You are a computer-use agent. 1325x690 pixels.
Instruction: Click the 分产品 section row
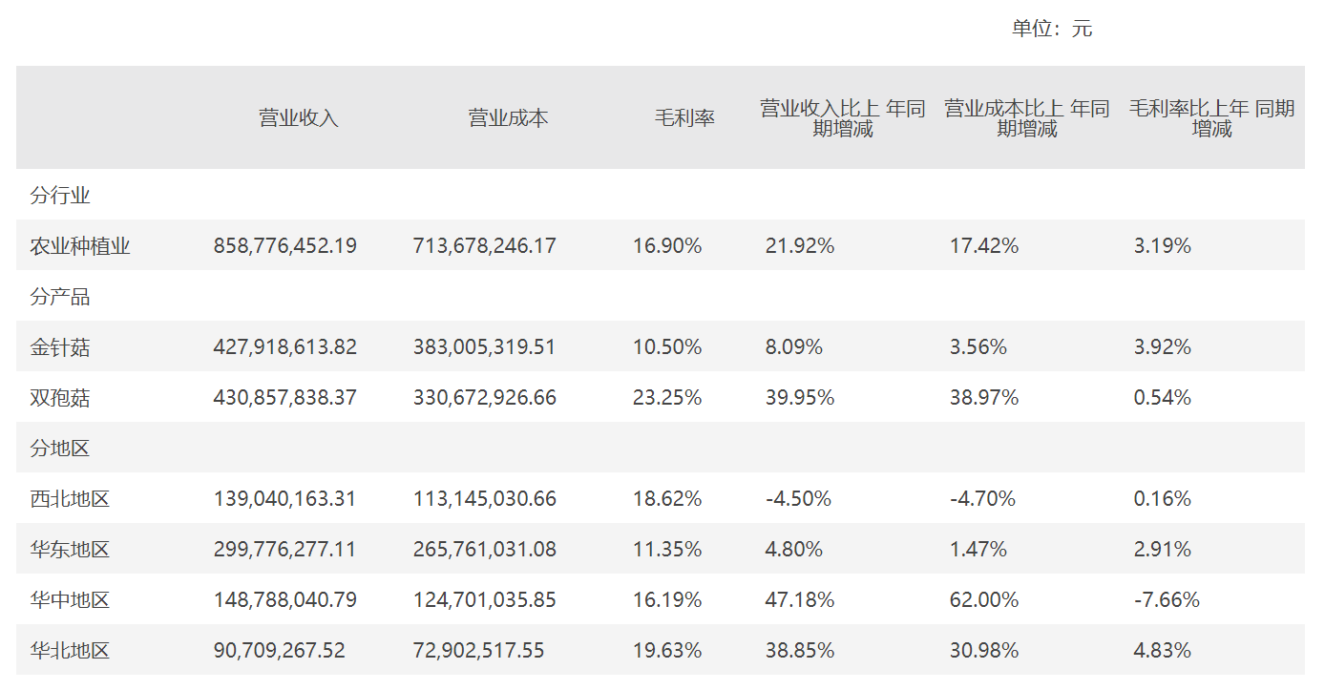(x=60, y=297)
